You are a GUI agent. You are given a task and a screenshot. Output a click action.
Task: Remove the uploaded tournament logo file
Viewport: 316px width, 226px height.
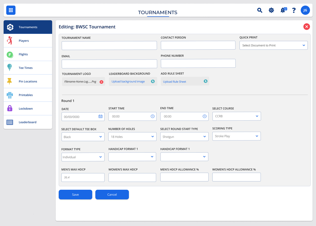pyautogui.click(x=101, y=82)
